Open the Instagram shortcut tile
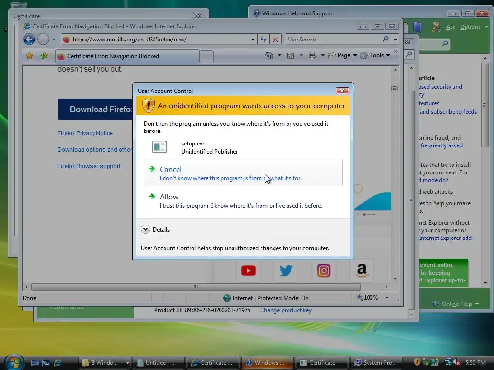The height and width of the screenshot is (370, 494). click(x=324, y=271)
